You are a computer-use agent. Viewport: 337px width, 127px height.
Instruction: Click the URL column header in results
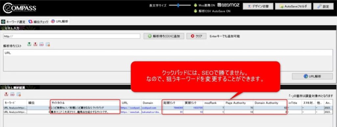[x=131, y=103]
